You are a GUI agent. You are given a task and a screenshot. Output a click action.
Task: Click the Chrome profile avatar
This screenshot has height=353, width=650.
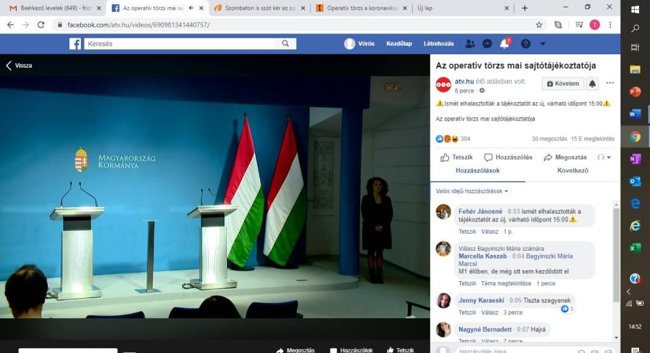tap(595, 25)
